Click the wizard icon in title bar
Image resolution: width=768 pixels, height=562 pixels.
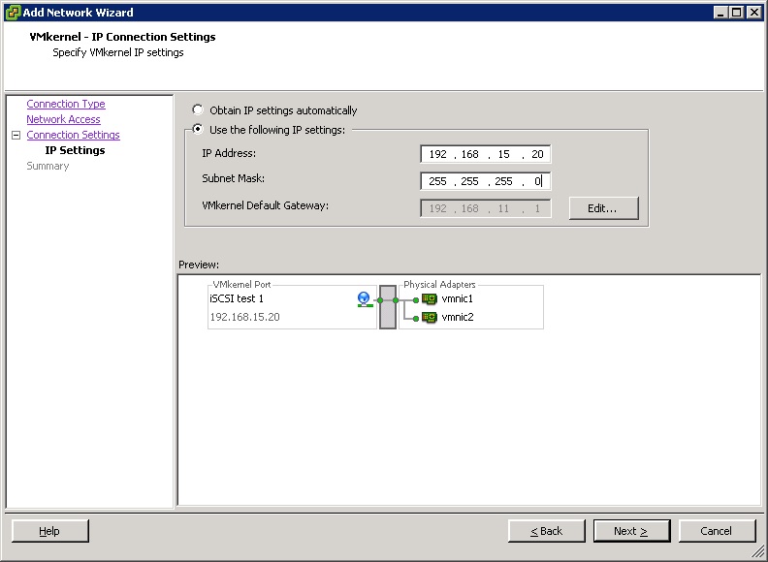[12, 13]
